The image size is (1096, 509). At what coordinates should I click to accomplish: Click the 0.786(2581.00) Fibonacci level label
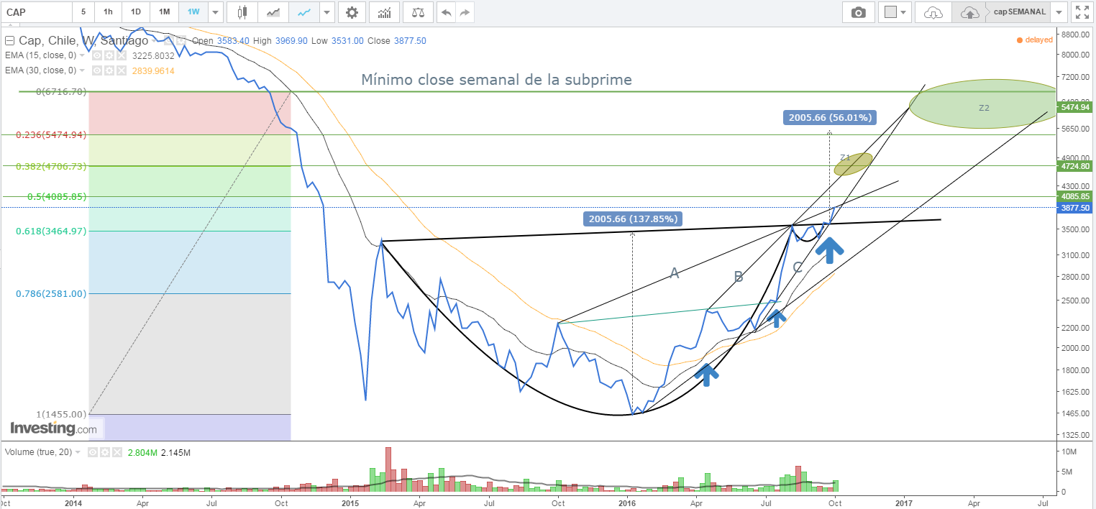point(51,293)
